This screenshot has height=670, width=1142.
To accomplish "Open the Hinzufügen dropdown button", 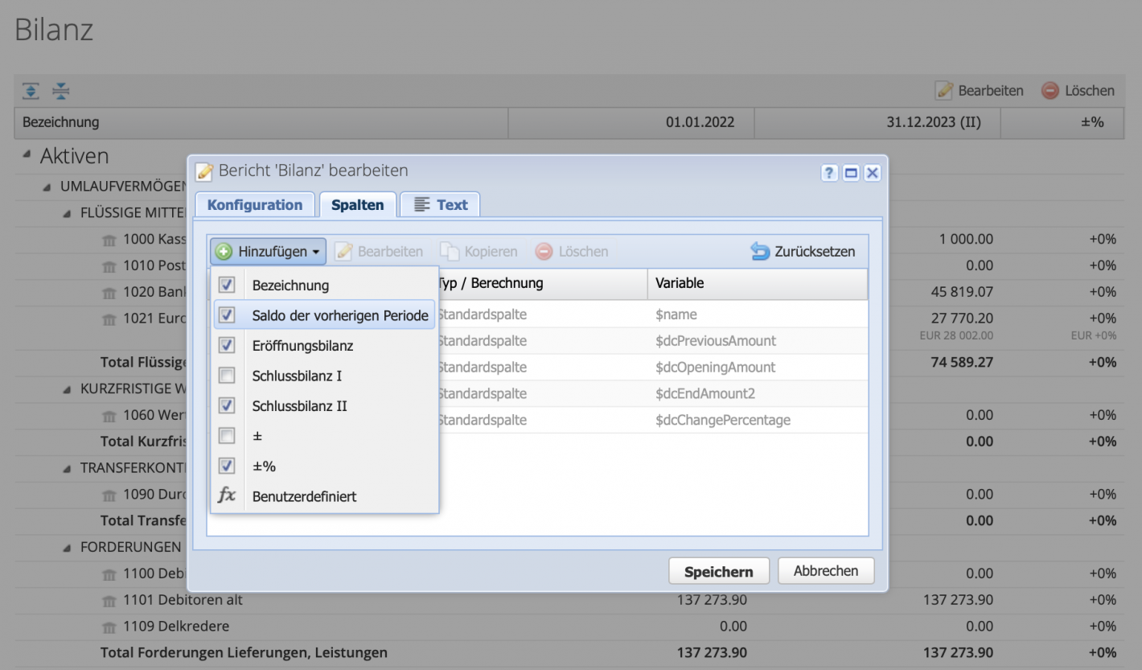I will 269,252.
